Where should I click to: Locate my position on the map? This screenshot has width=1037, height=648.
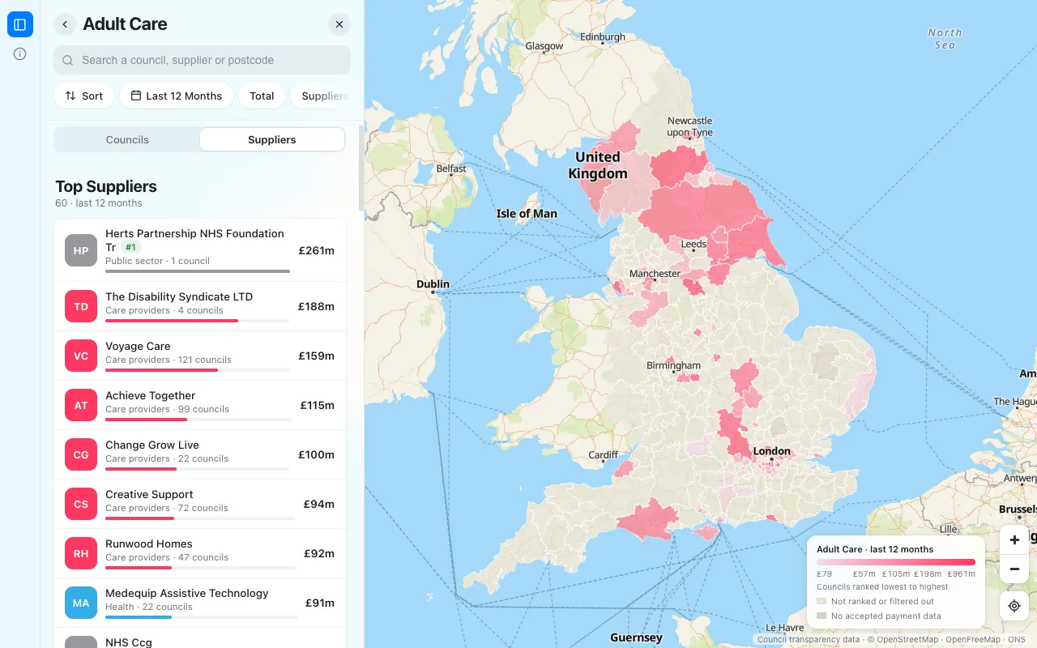point(1014,606)
